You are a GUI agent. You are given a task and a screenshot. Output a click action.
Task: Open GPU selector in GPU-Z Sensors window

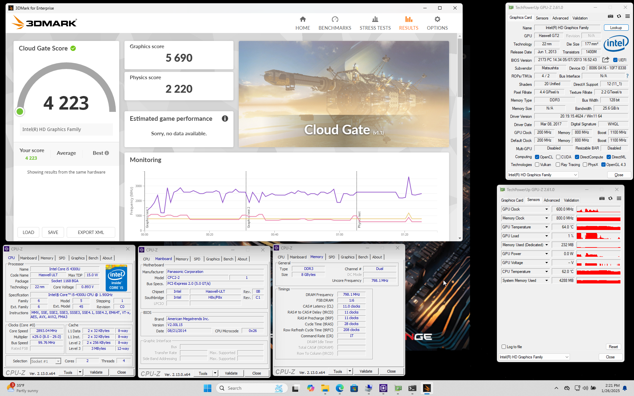[x=534, y=357]
